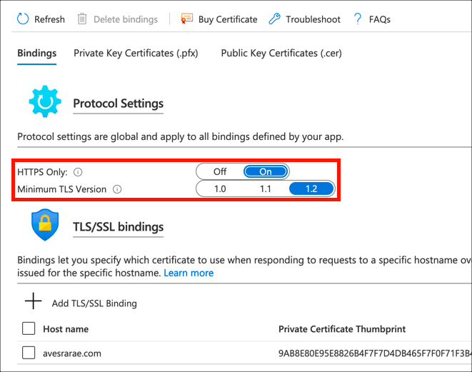Click the Minimum TLS Version info icon
This screenshot has height=372, width=472.
coord(117,189)
